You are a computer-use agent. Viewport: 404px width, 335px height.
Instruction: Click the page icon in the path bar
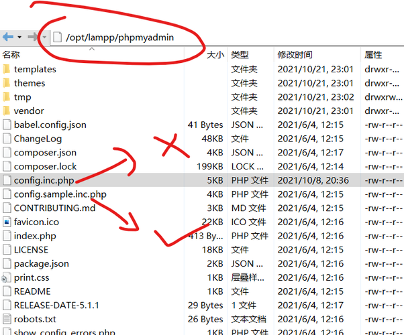click(57, 37)
